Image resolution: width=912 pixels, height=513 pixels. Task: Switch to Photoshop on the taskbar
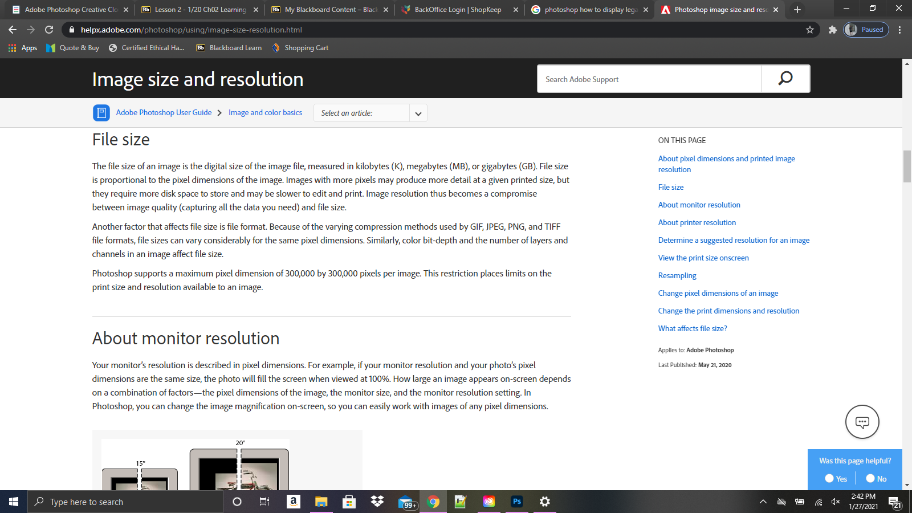517,502
